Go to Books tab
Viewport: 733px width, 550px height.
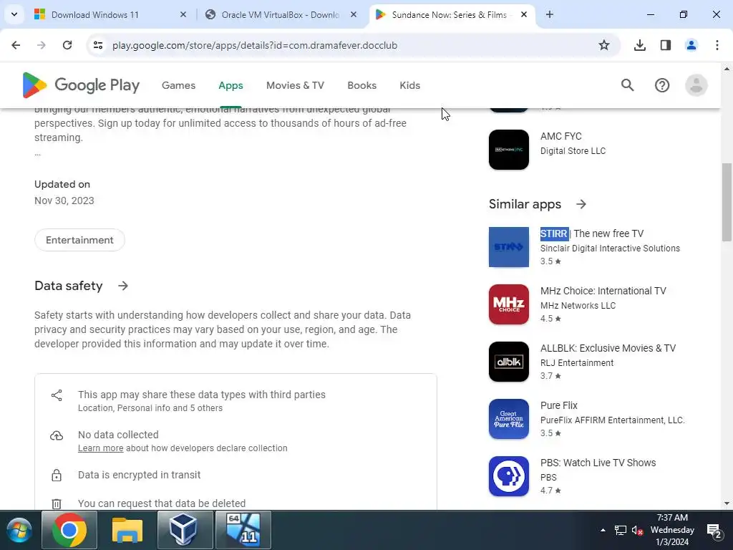tap(361, 85)
